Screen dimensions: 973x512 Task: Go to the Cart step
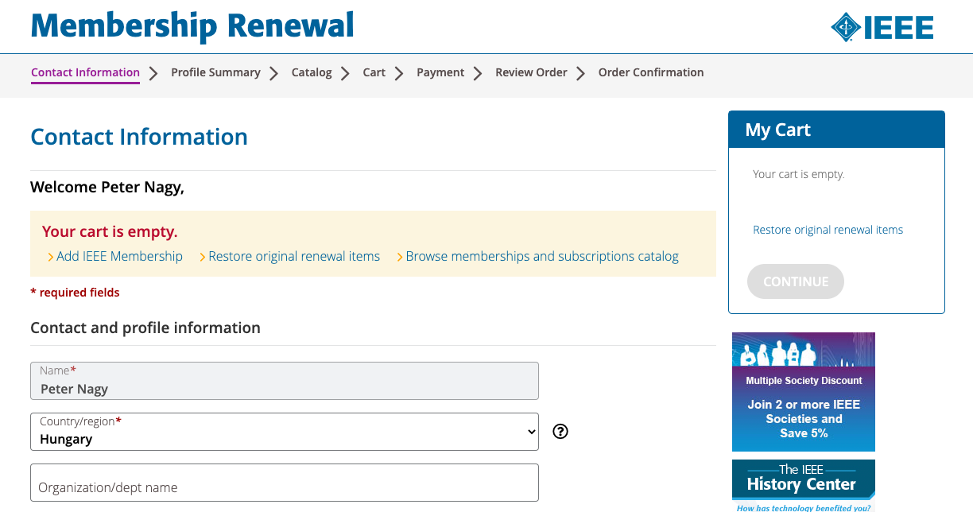(374, 72)
